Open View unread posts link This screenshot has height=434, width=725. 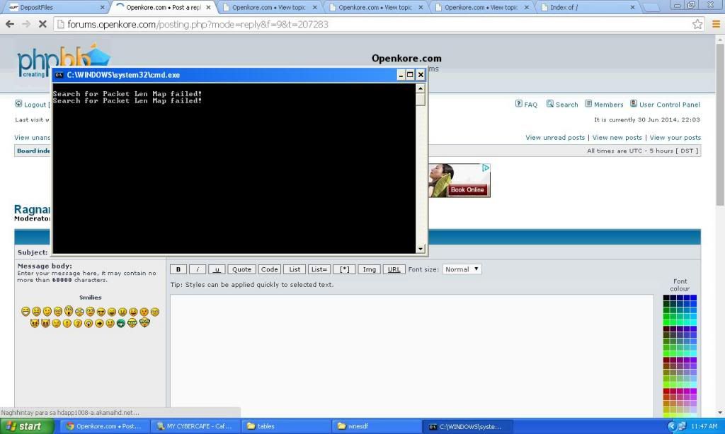pyautogui.click(x=555, y=138)
